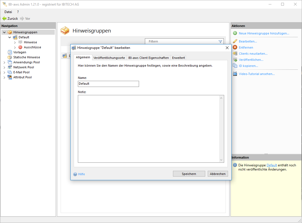Click the Notiz scrollbar down arrow
The height and width of the screenshot is (223, 302).
pos(221,160)
